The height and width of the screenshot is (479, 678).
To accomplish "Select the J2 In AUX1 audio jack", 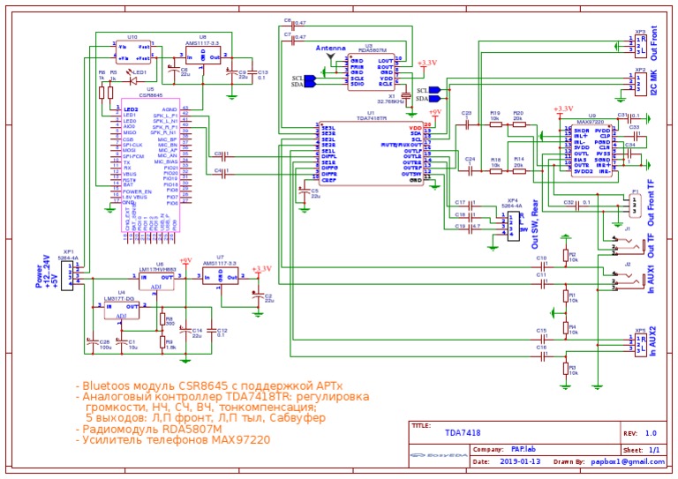I will tap(628, 281).
